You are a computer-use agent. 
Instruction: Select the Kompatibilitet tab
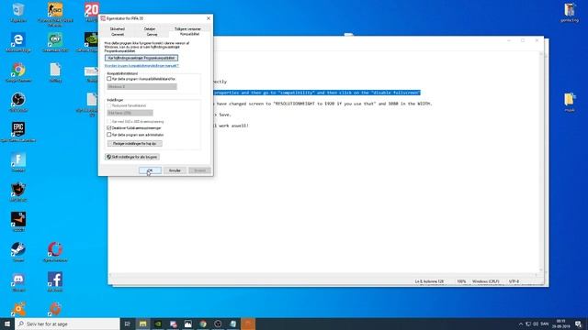(189, 34)
